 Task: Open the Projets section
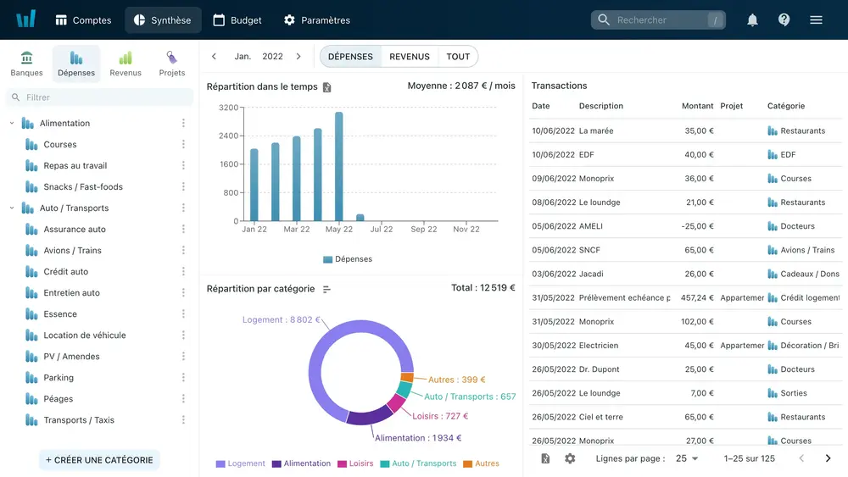pos(172,64)
